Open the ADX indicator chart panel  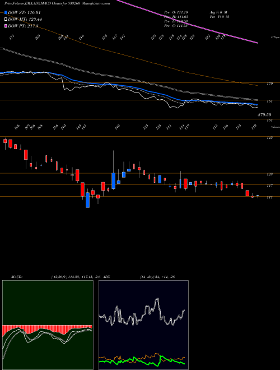tap(143, 325)
